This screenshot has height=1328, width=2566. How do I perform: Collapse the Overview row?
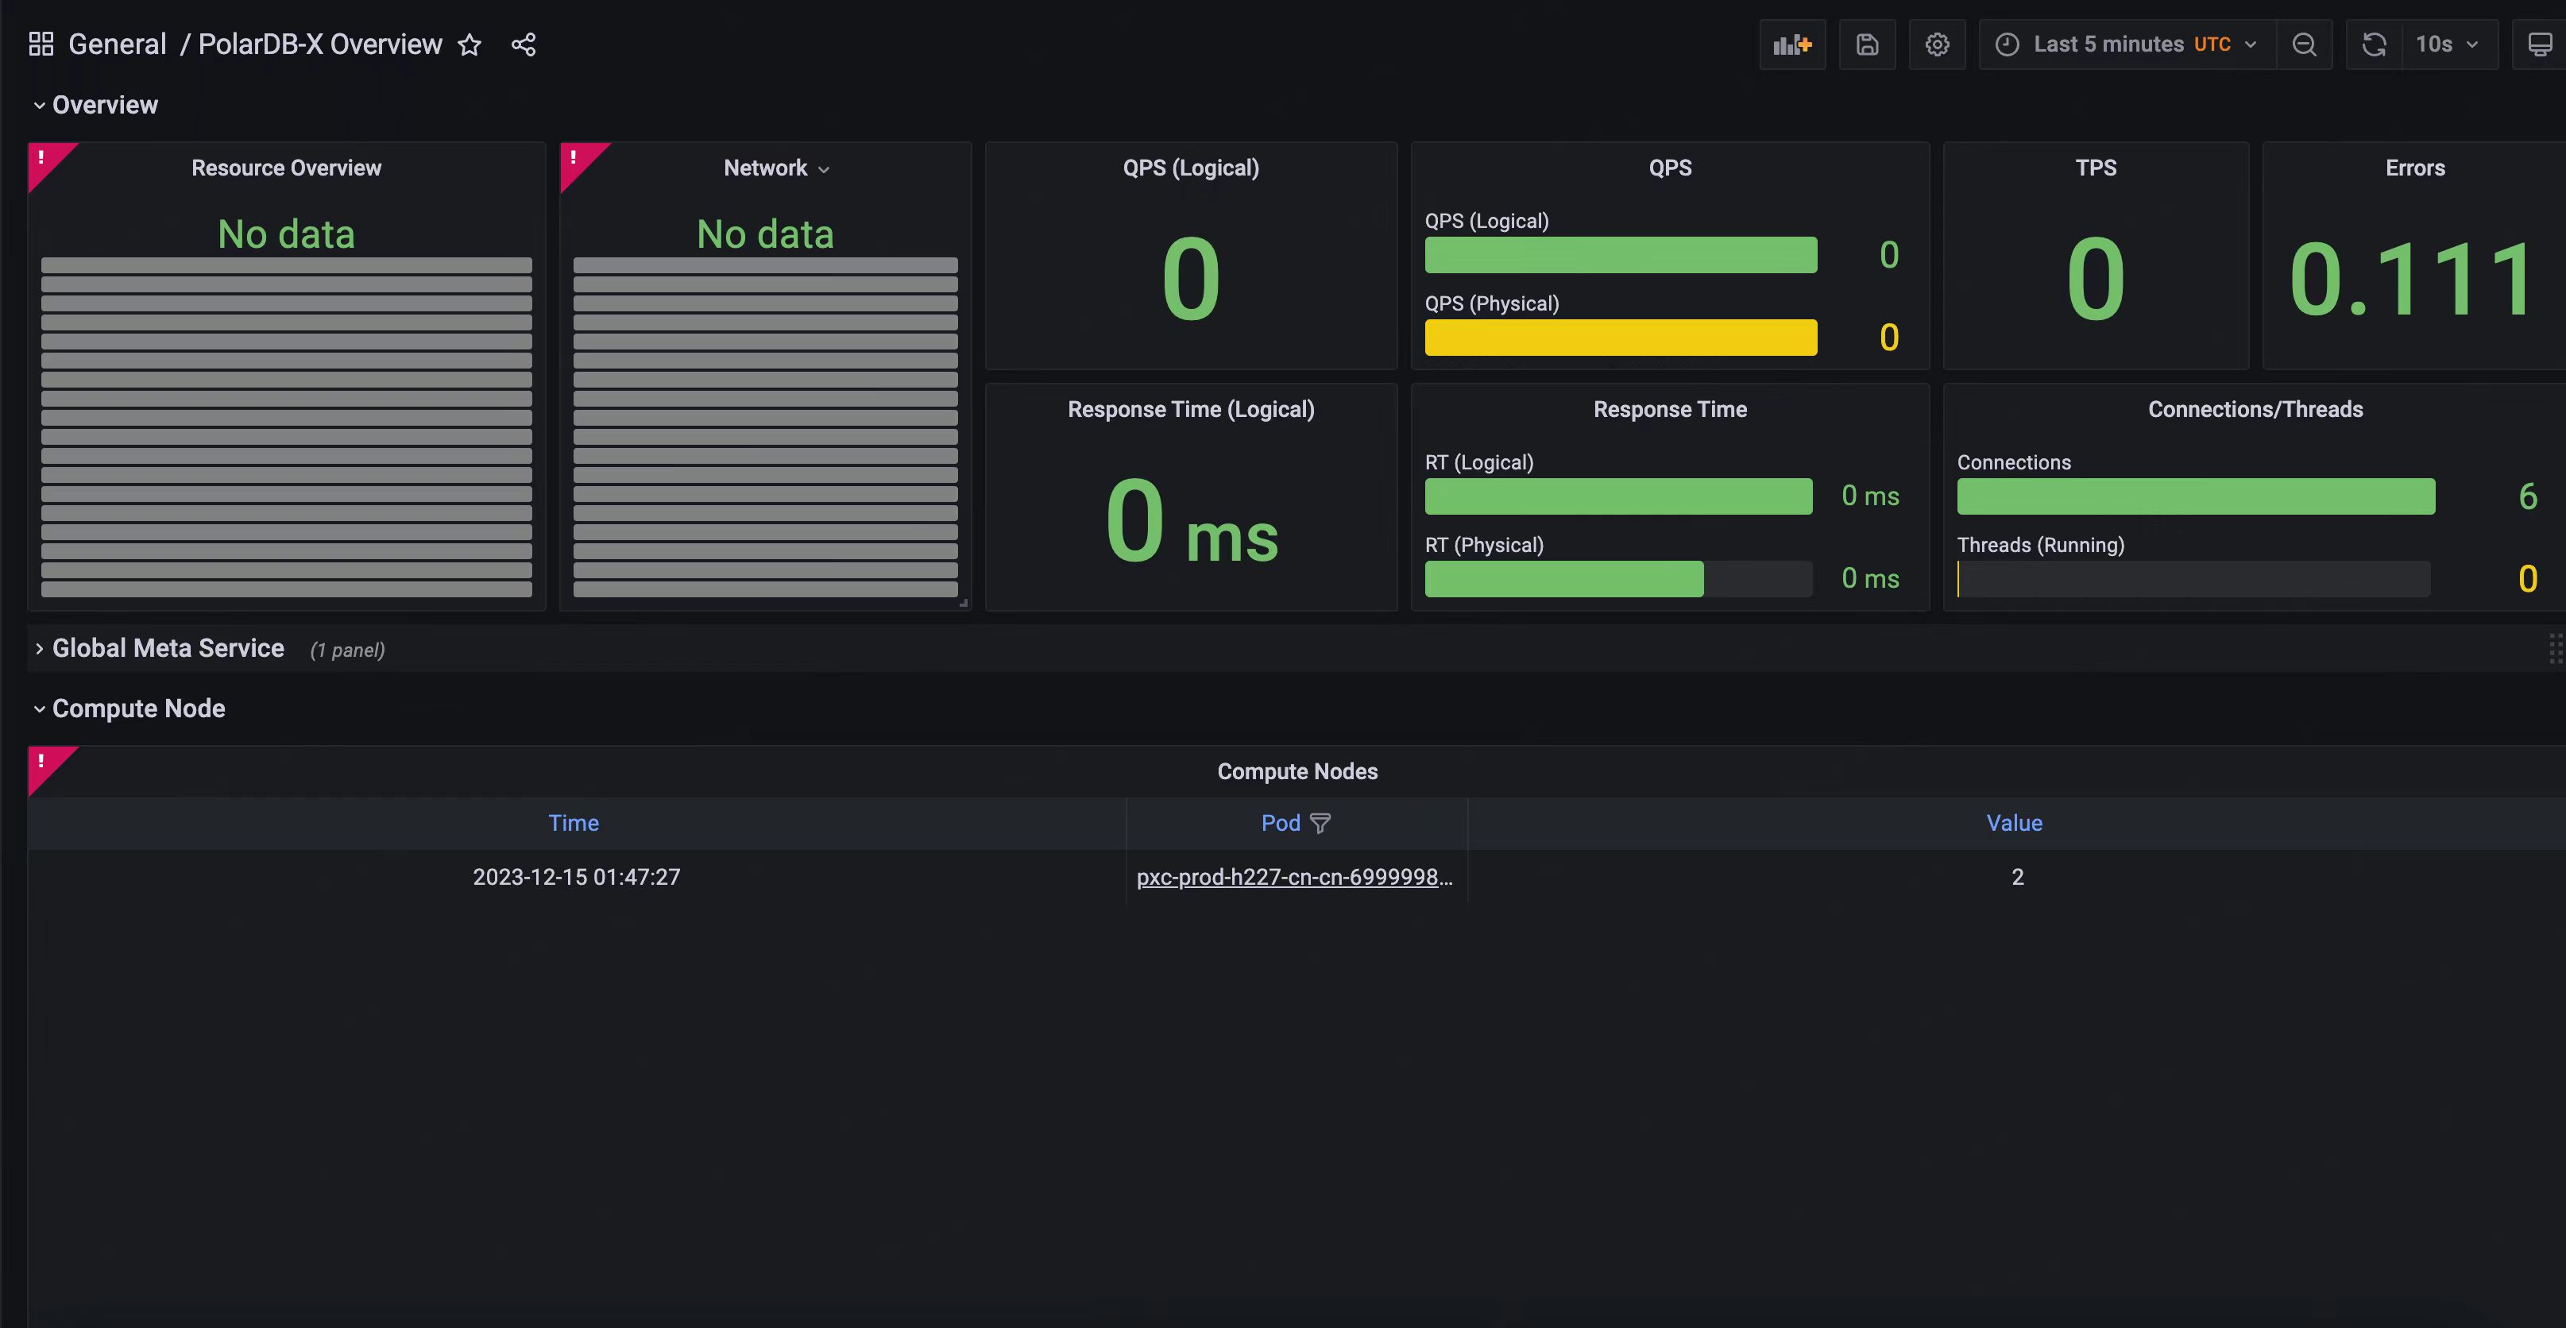[x=95, y=105]
